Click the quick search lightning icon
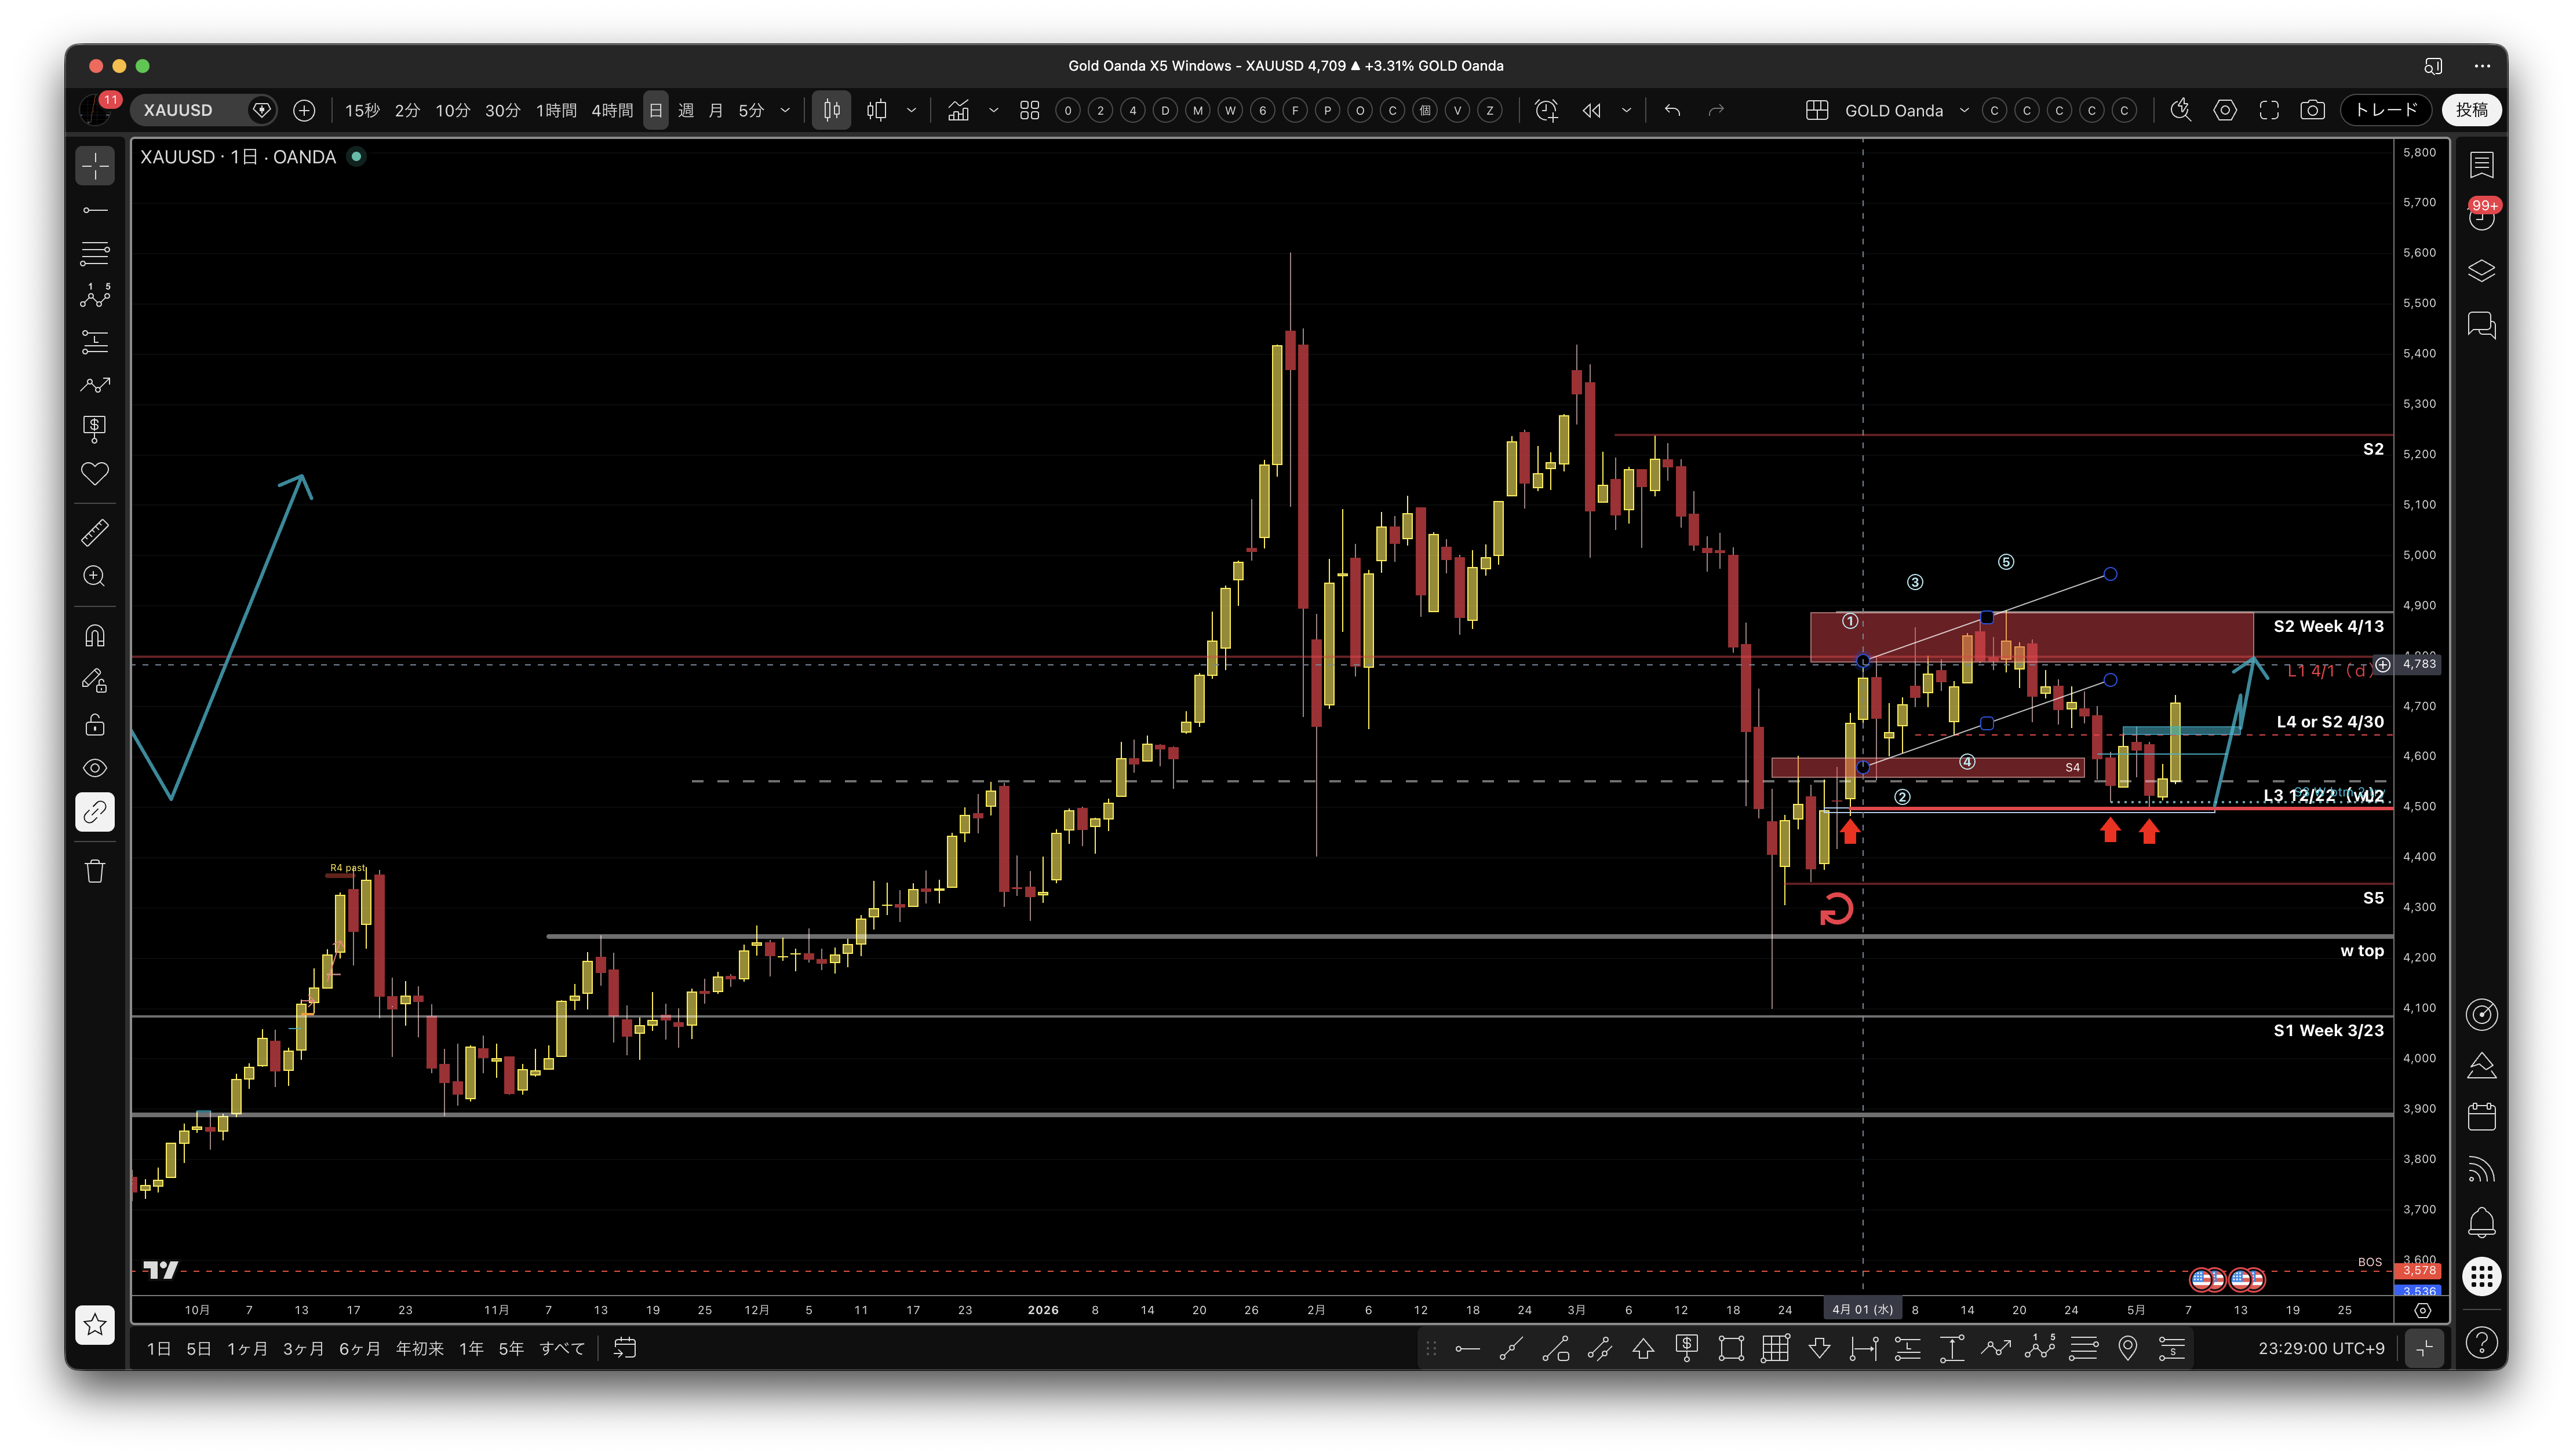This screenshot has width=2573, height=1456. [2181, 110]
